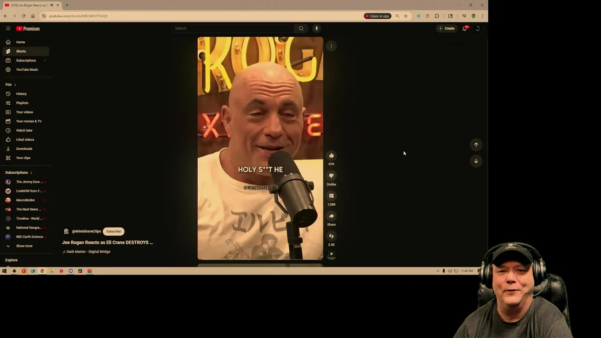Screen dimensions: 601x338
Task: Open The Jimmy Dore subscription channel
Action: (26, 182)
